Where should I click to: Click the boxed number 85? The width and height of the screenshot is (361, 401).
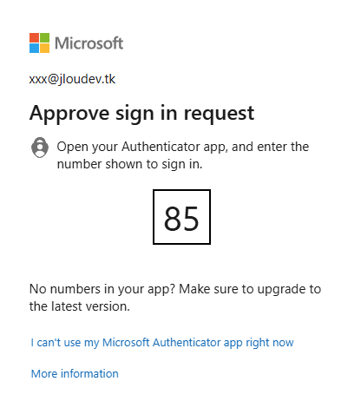point(181,217)
